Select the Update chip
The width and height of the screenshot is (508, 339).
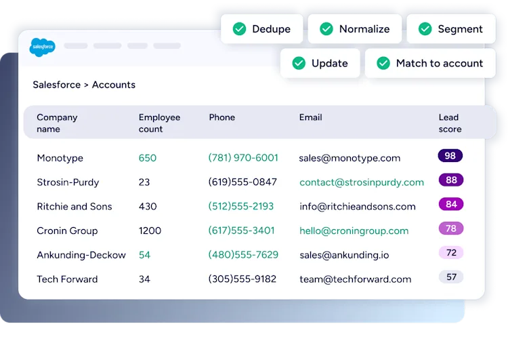(x=320, y=63)
